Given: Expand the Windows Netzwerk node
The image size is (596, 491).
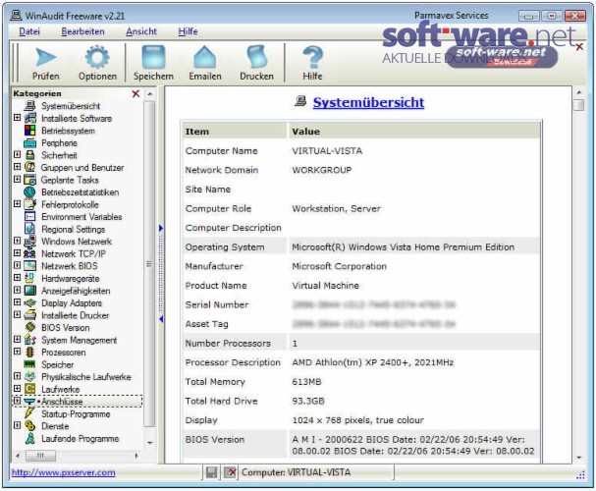Looking at the screenshot, I should coord(17,241).
